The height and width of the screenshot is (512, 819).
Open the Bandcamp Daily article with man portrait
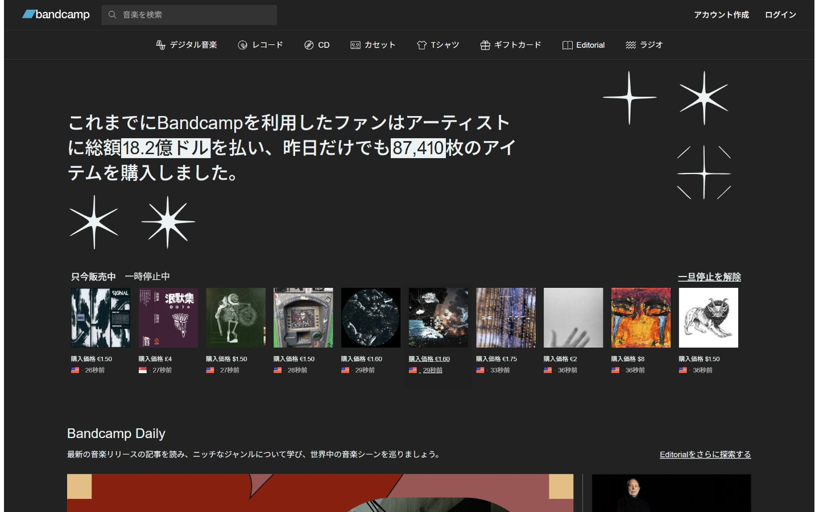coord(671,493)
